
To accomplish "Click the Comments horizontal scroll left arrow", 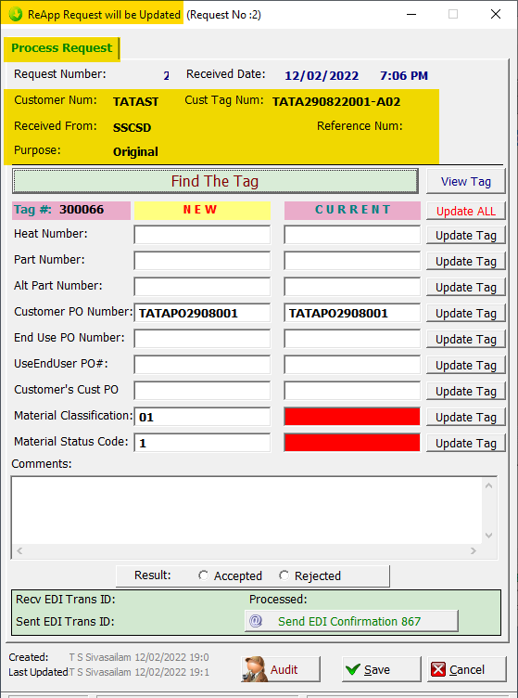I will tap(19, 551).
